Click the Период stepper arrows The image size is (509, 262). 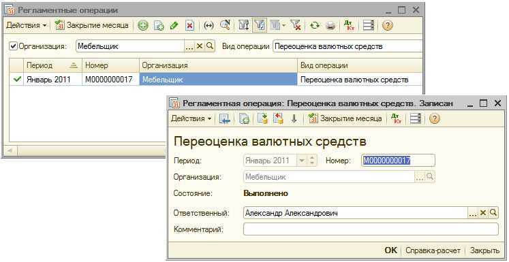pos(312,160)
